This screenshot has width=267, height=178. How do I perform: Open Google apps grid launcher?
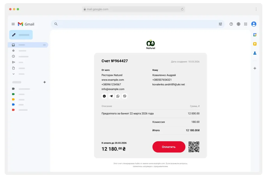pos(246,24)
